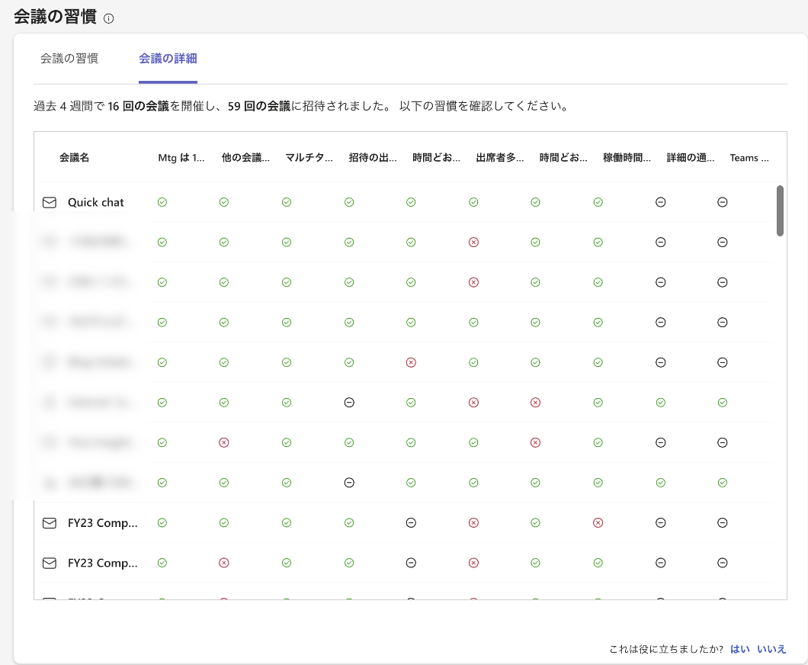Click lower FY23 Comp... row's check under 稼働時間...
This screenshot has width=808, height=665.
pyautogui.click(x=598, y=563)
